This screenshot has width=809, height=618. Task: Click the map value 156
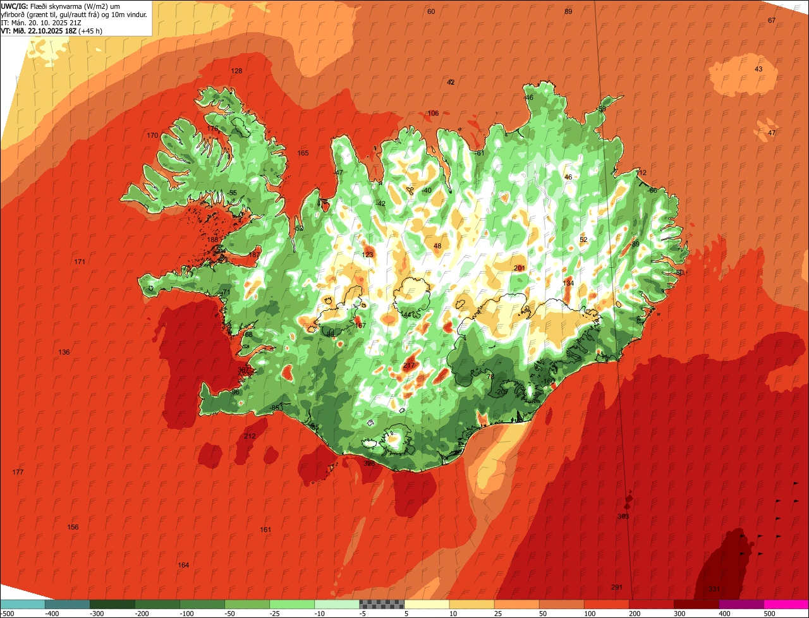(73, 527)
